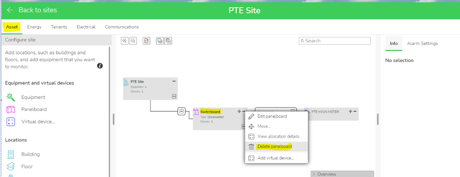Viewport: 460px width, 177px height.
Task: Switch to the Tenants tab
Action: tap(59, 27)
